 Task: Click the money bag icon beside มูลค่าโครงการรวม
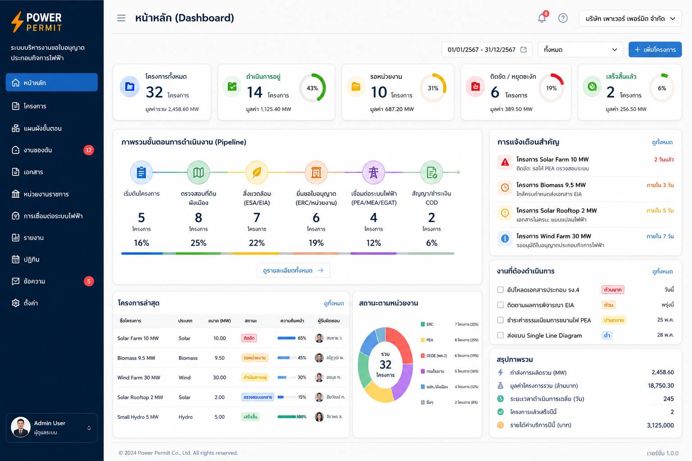coord(500,385)
